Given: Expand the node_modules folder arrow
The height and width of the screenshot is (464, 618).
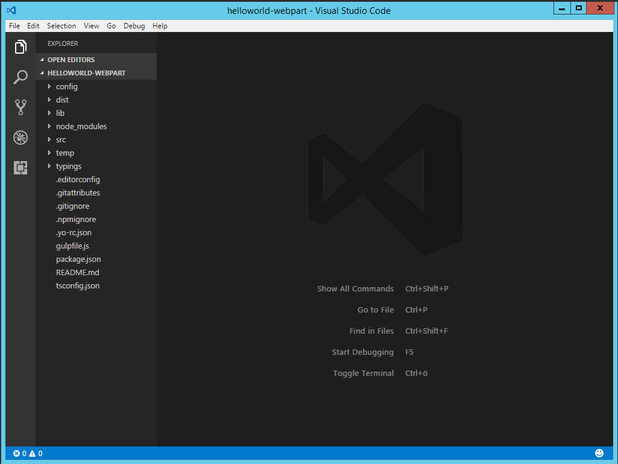Looking at the screenshot, I should [49, 126].
